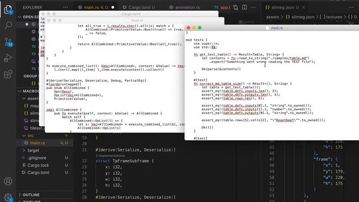Image resolution: width=359 pixels, height=202 pixels.
Task: Click the yellow minimize button of front mod.rs window
Action: [194, 28]
